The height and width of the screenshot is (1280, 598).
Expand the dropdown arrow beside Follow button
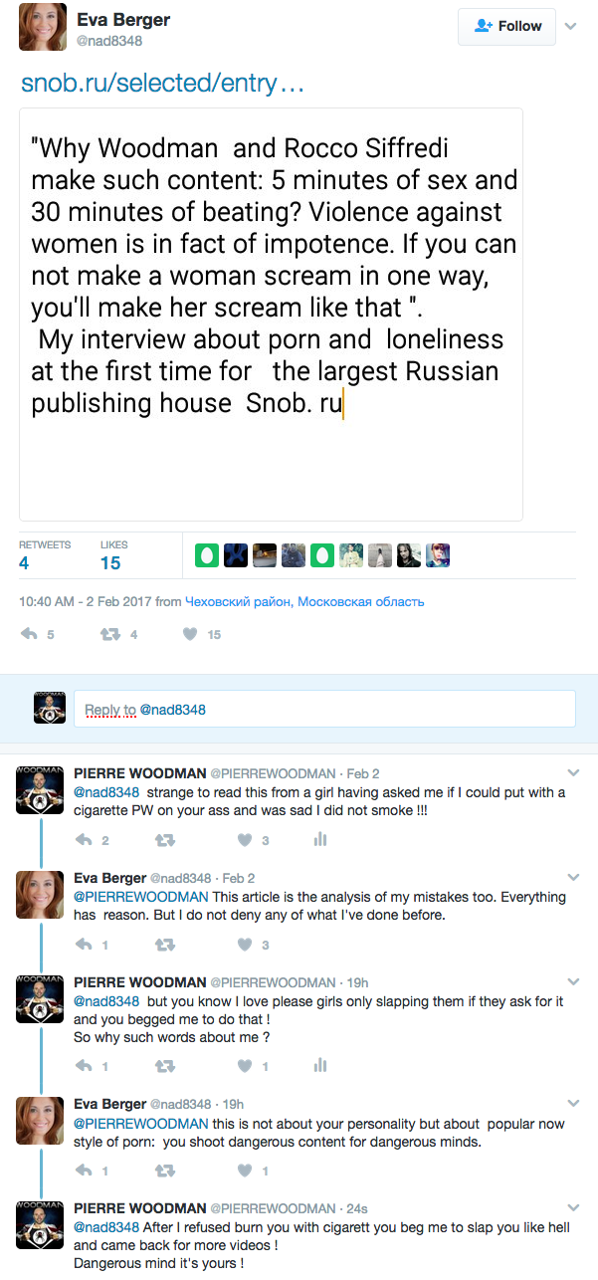click(x=570, y=27)
